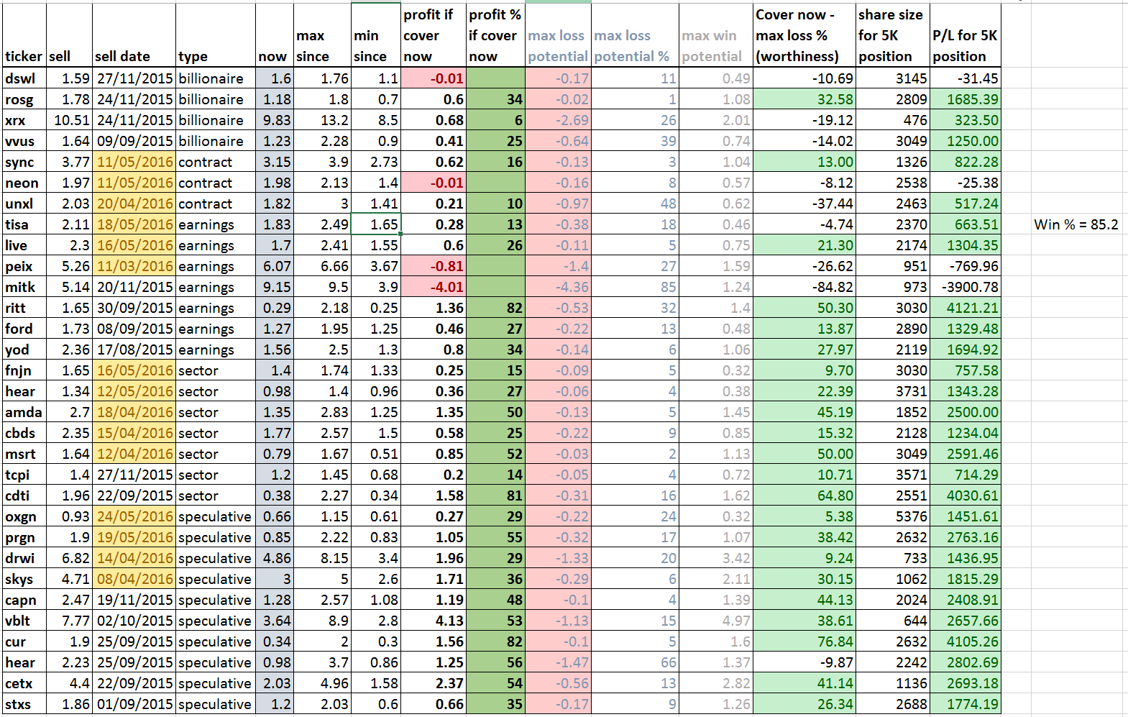Select the 'cur' ticker cell
Image resolution: width=1128 pixels, height=717 pixels.
(x=24, y=641)
